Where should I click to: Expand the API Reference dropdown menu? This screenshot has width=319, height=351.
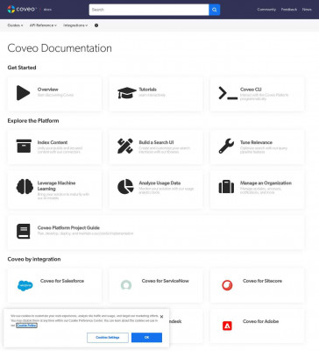pyautogui.click(x=43, y=25)
